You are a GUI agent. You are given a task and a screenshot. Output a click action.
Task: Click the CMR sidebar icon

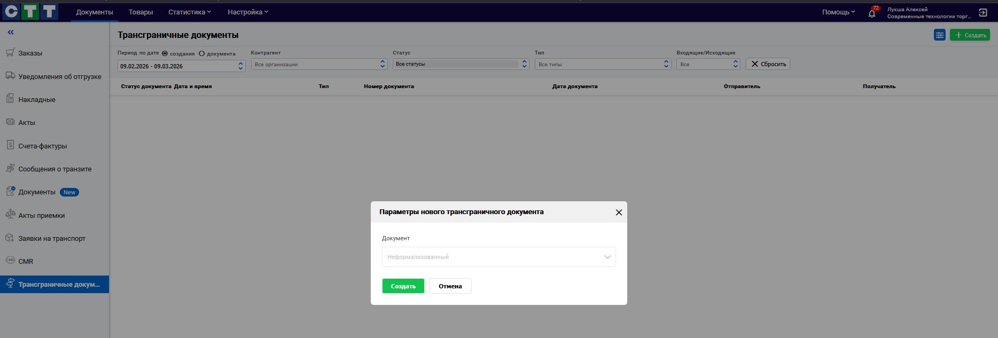pos(10,261)
